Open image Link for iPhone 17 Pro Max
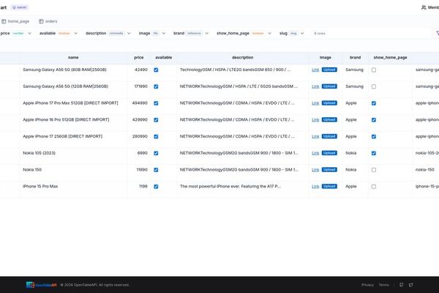The height and width of the screenshot is (293, 439). (x=315, y=103)
